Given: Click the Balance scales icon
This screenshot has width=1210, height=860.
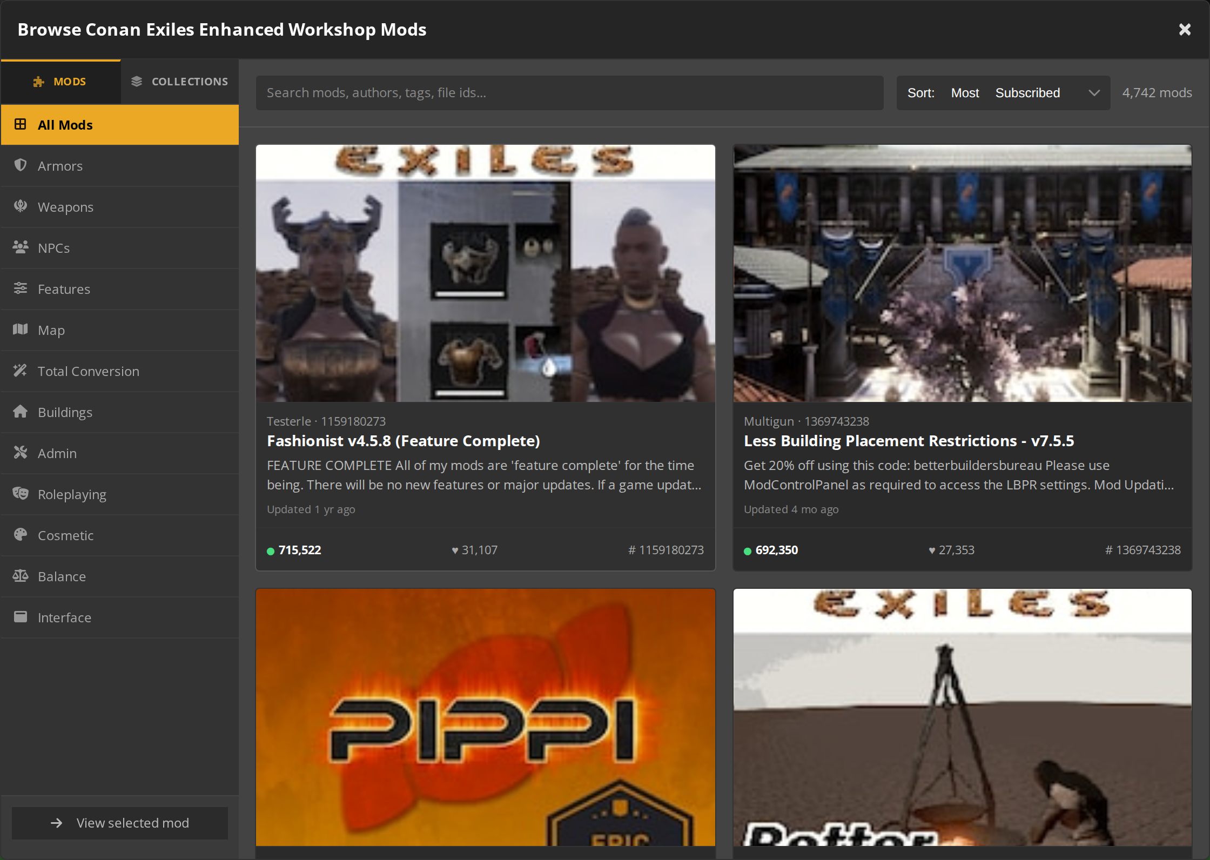Looking at the screenshot, I should (x=21, y=576).
